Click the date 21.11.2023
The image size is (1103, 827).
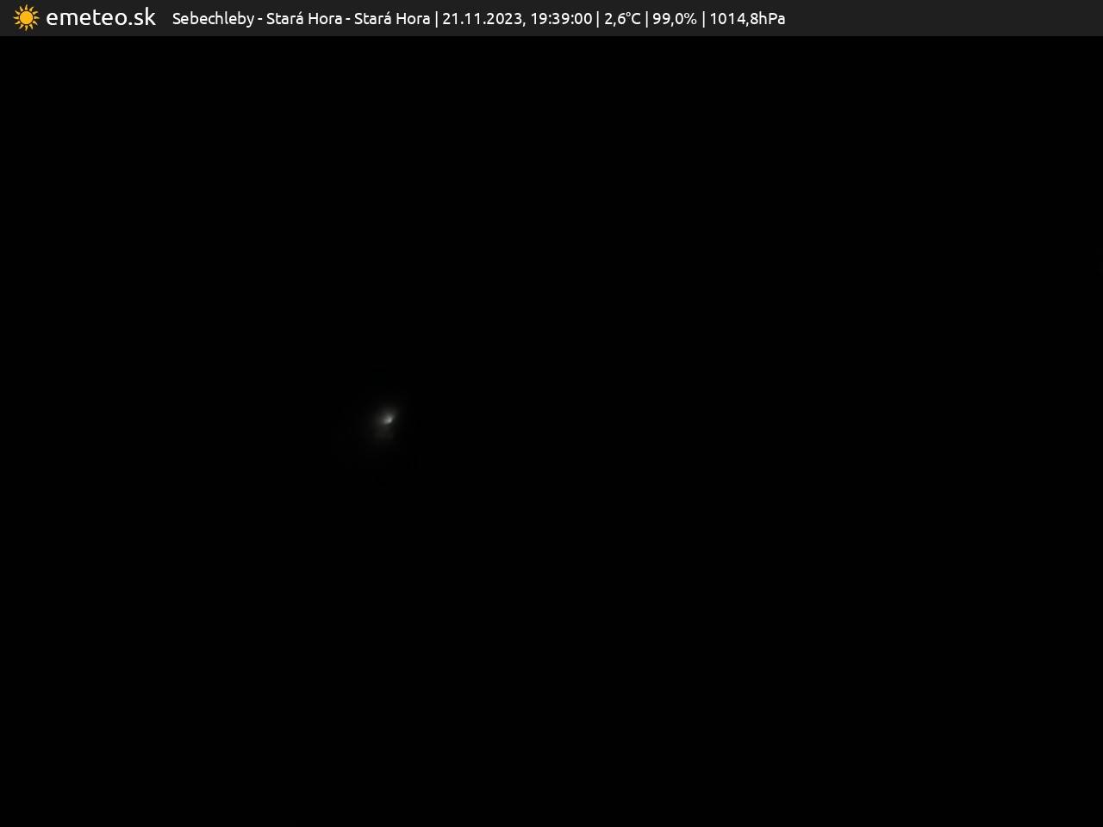click(481, 19)
